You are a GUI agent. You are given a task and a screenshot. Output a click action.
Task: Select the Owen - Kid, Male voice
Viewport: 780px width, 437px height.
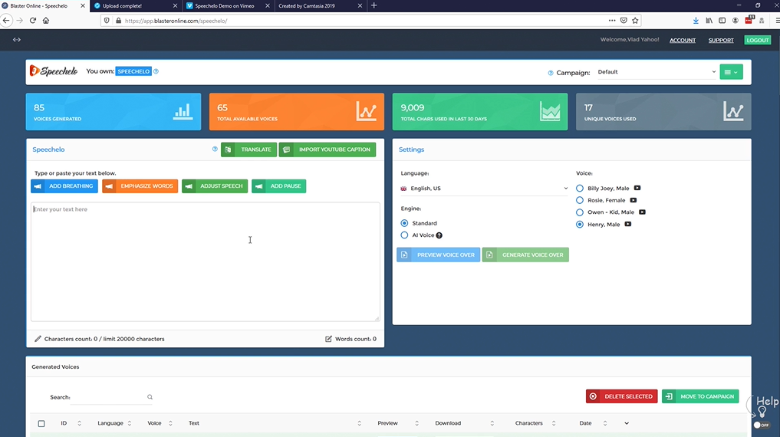(580, 212)
